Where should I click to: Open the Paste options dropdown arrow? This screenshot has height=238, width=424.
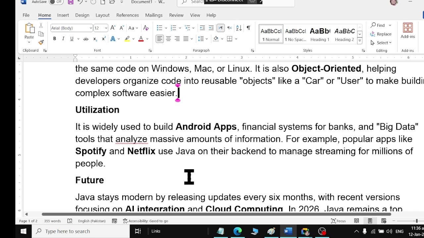[x=29, y=42]
